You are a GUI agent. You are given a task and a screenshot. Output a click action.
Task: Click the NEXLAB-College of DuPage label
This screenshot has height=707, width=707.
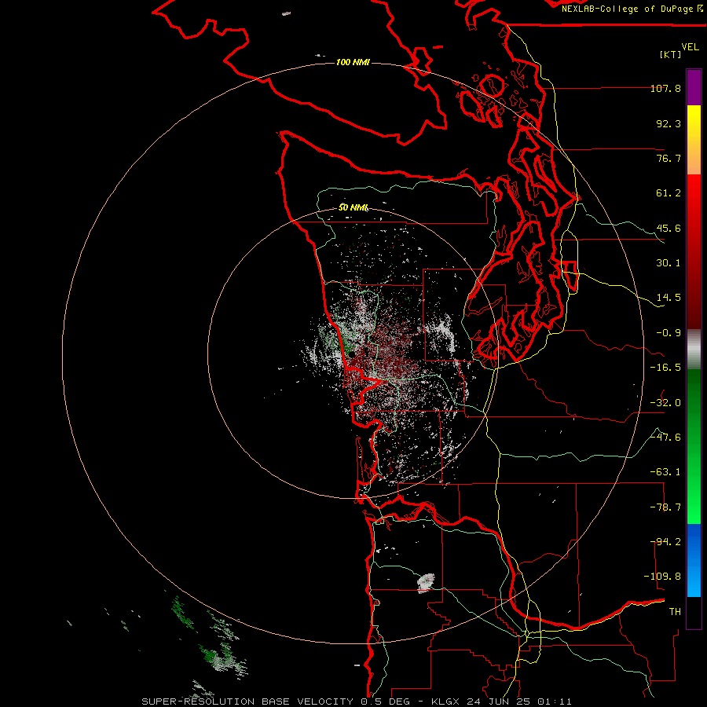coord(632,9)
